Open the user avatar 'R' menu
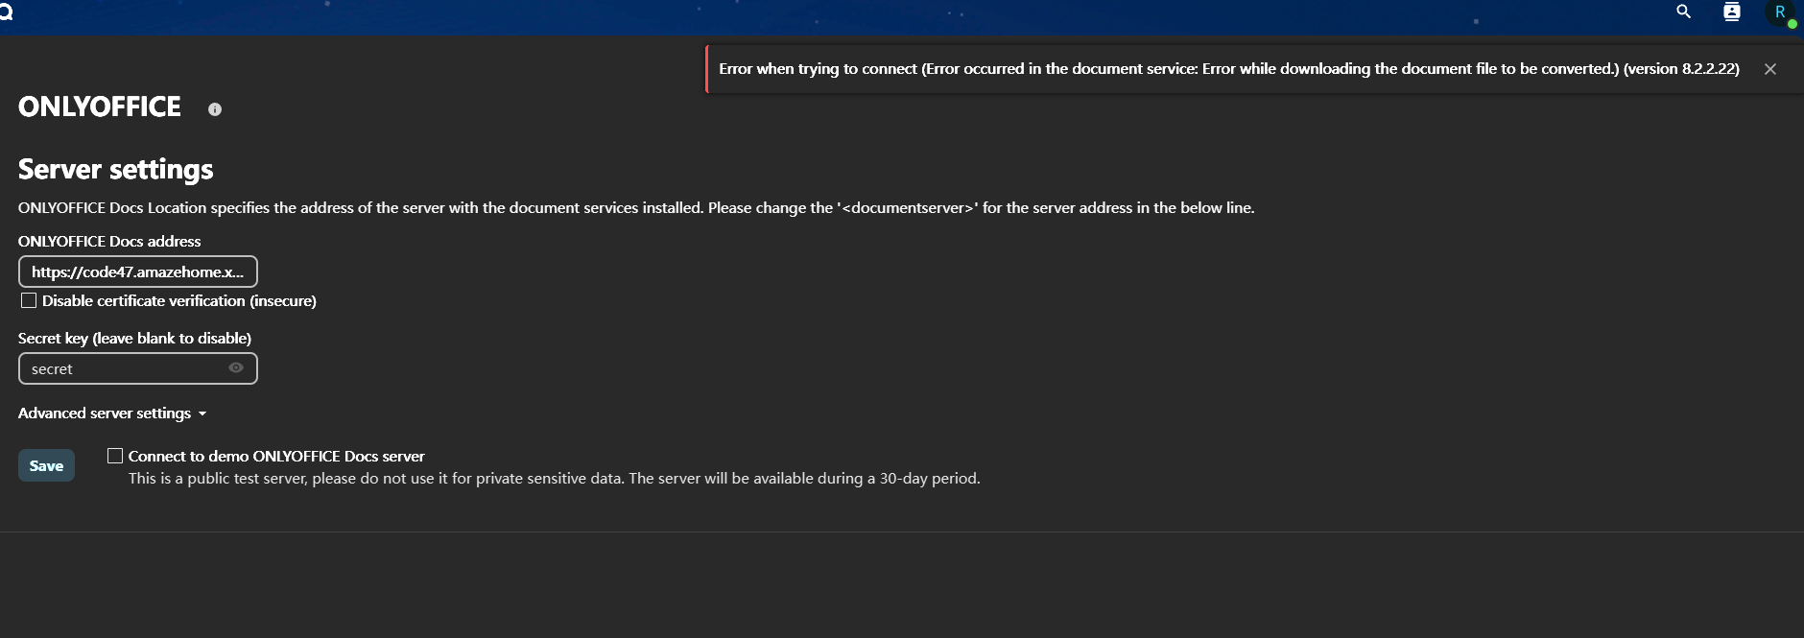Viewport: 1804px width, 638px height. [1780, 12]
